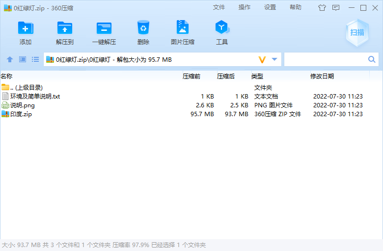
Task: Click the 添加 (Add) toolbar icon
Action: coord(26,28)
